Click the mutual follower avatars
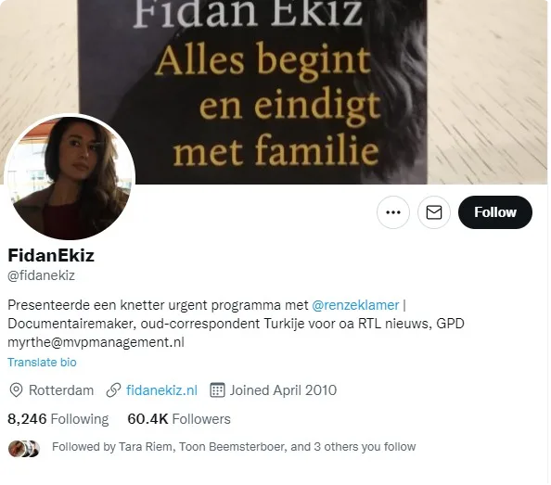The width and height of the screenshot is (551, 485). click(x=24, y=449)
